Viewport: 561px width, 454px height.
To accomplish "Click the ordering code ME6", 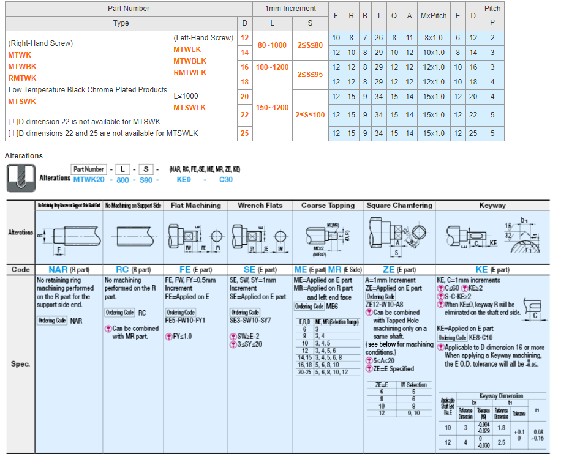I will (332, 307).
